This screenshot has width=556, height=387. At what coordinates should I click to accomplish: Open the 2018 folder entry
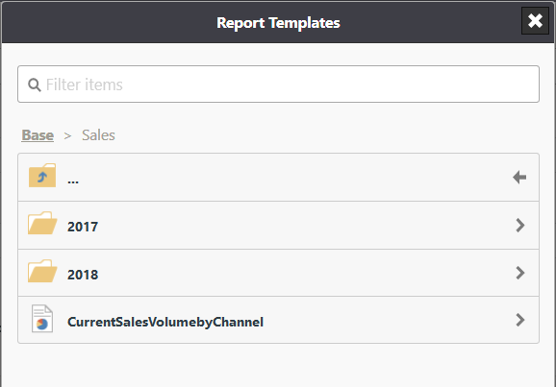coord(278,273)
